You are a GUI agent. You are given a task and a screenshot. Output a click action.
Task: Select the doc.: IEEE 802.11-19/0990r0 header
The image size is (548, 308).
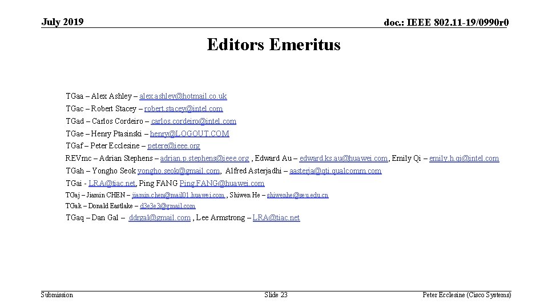[446, 22]
